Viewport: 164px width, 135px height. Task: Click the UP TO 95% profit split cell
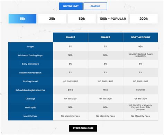(x=140, y=107)
